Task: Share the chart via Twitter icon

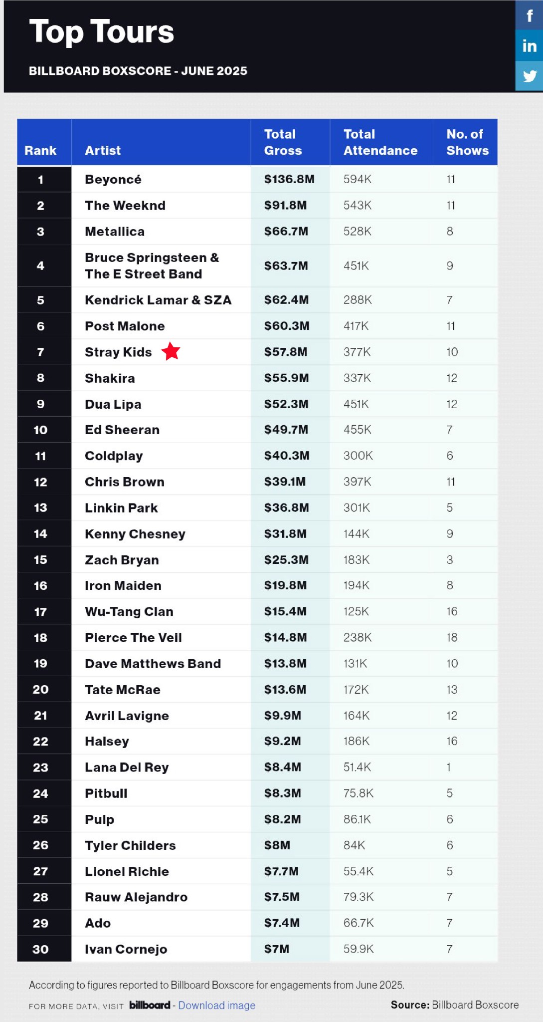Action: coord(529,76)
